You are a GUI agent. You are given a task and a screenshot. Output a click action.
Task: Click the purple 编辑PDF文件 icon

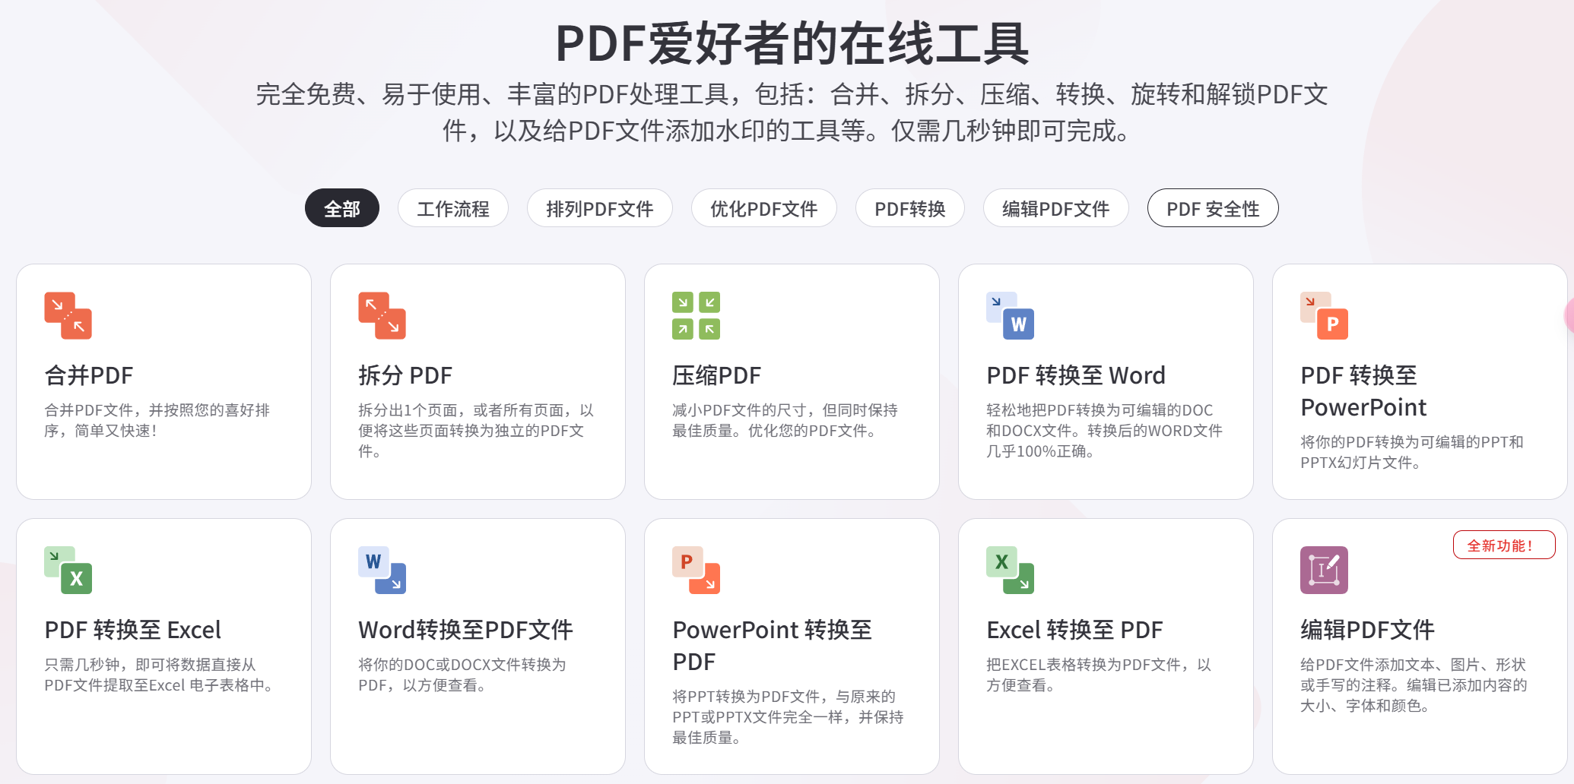click(x=1324, y=570)
